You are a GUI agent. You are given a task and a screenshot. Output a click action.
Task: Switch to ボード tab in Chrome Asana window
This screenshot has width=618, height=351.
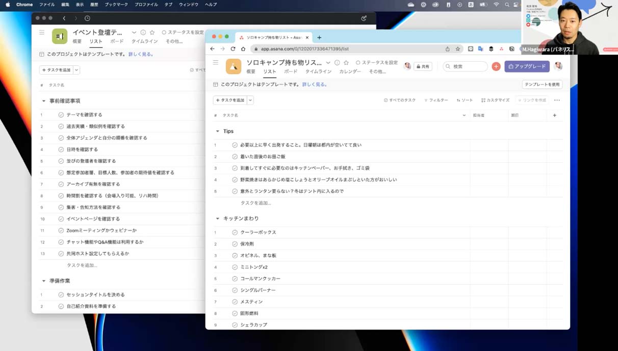click(x=291, y=71)
